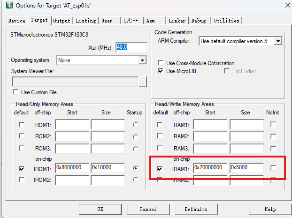Switch to the C/C++ tab

click(x=131, y=21)
